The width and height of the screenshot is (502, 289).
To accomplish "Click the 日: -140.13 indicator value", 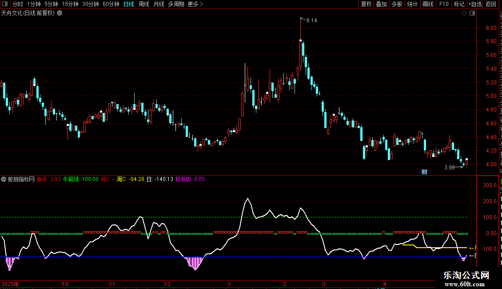I will coord(160,179).
